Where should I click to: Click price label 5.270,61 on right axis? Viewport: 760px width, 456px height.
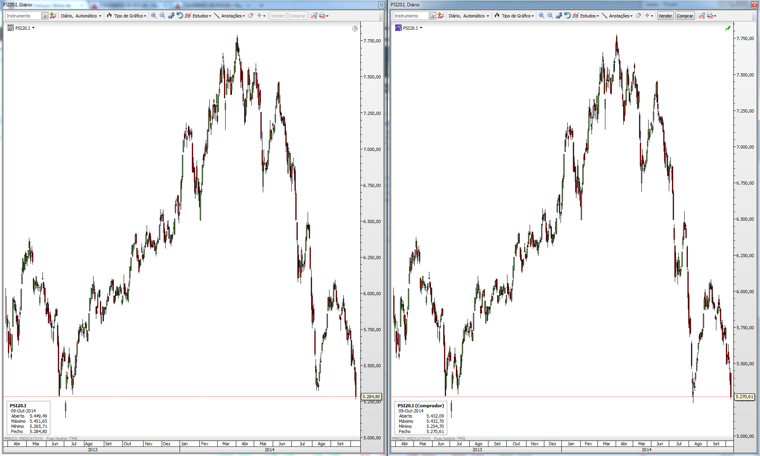point(744,397)
